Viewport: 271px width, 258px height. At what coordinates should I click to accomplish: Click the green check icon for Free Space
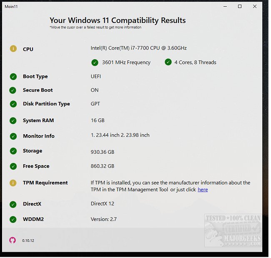[x=13, y=166]
